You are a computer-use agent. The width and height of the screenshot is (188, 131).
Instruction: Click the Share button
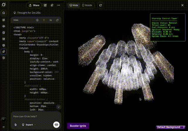(x=34, y=5)
